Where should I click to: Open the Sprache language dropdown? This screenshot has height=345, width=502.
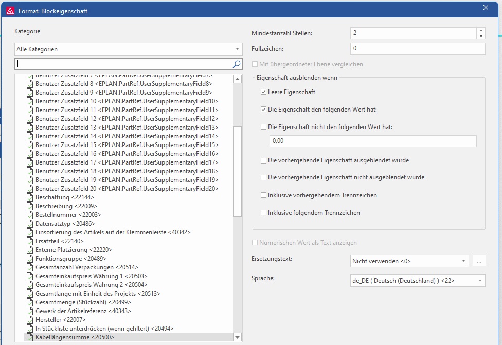click(x=480, y=281)
